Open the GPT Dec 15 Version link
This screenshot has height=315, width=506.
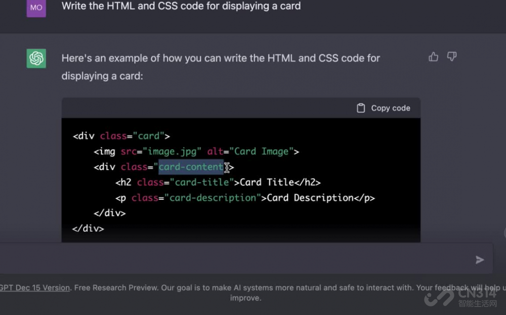tap(35, 288)
